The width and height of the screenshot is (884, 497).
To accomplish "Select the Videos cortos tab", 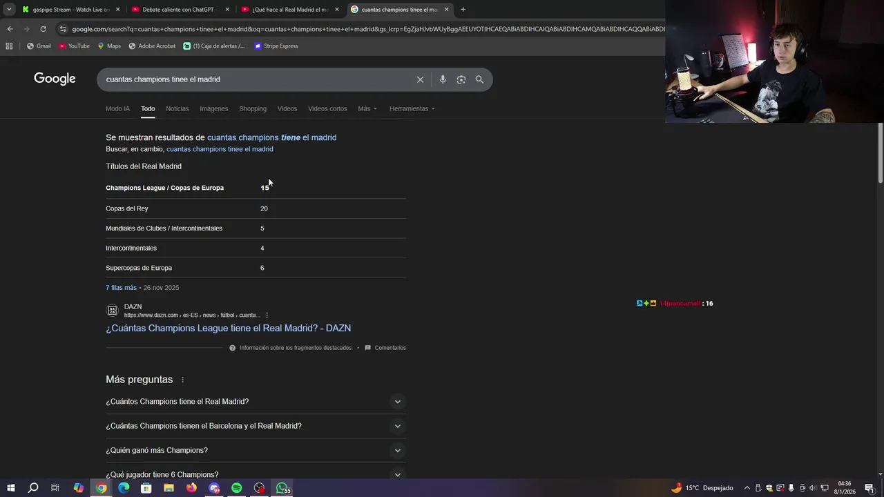I will click(327, 108).
